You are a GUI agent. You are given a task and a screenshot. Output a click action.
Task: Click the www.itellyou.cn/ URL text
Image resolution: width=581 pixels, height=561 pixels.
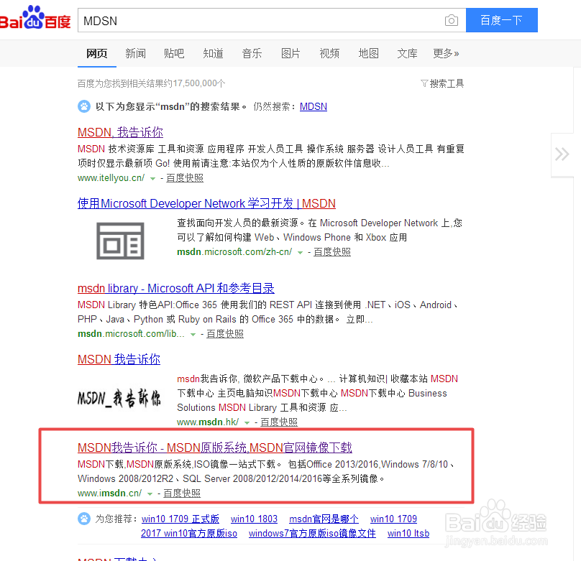[111, 178]
